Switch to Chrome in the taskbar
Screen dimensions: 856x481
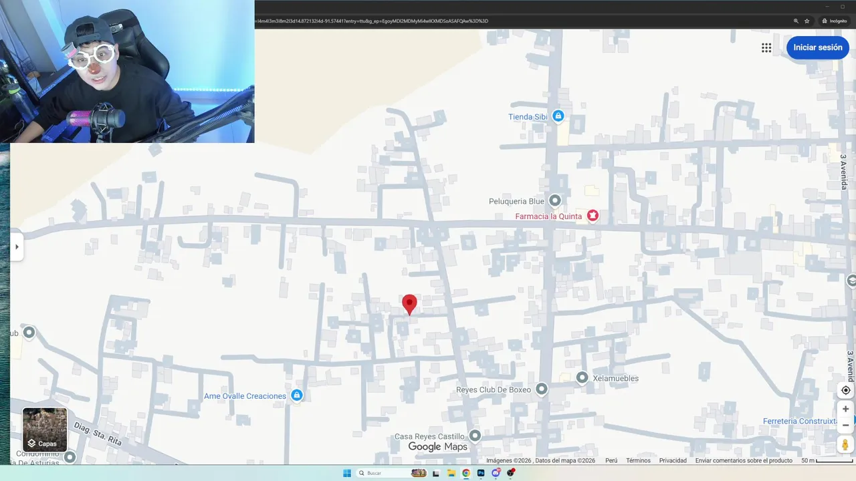coord(466,473)
